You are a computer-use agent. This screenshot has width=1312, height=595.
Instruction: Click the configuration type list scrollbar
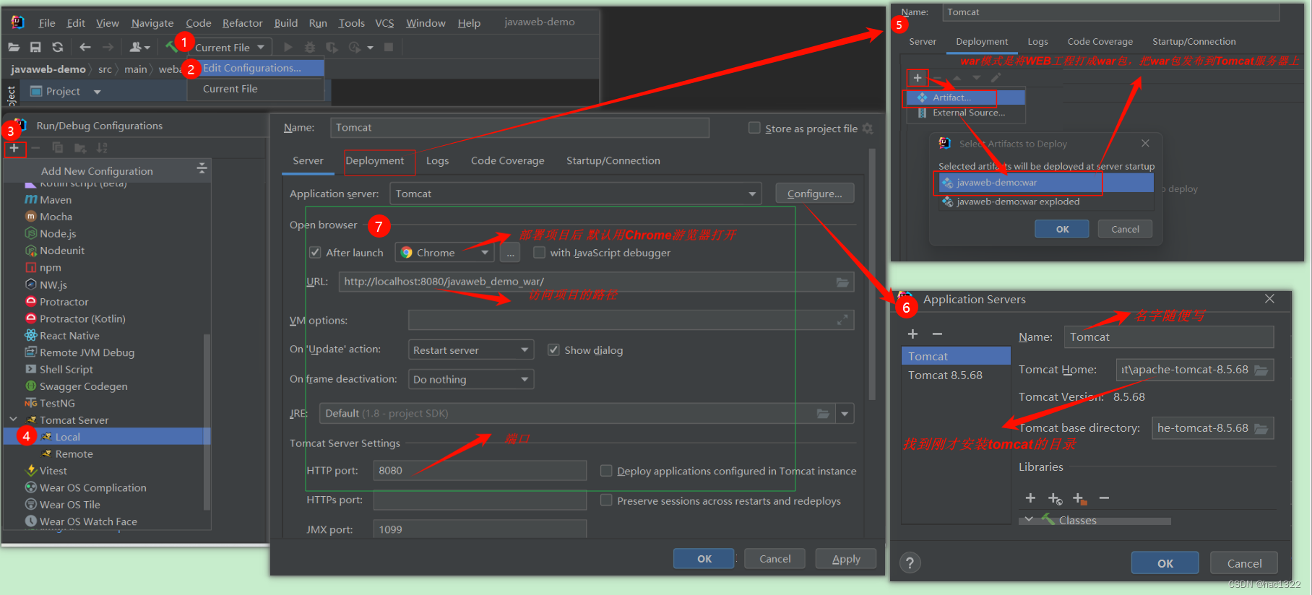pos(207,421)
